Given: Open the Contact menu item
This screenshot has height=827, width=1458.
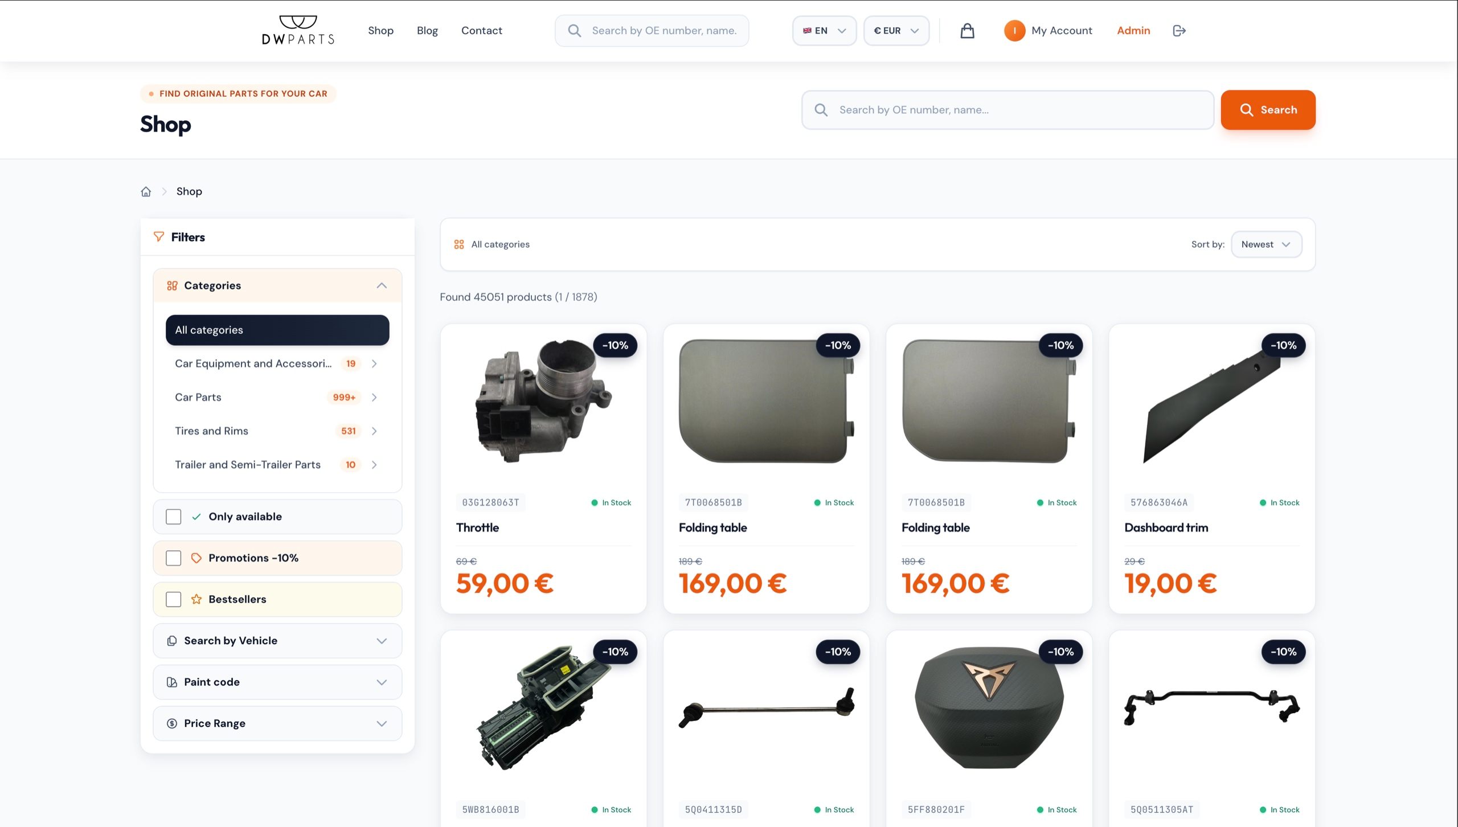Looking at the screenshot, I should 481,31.
